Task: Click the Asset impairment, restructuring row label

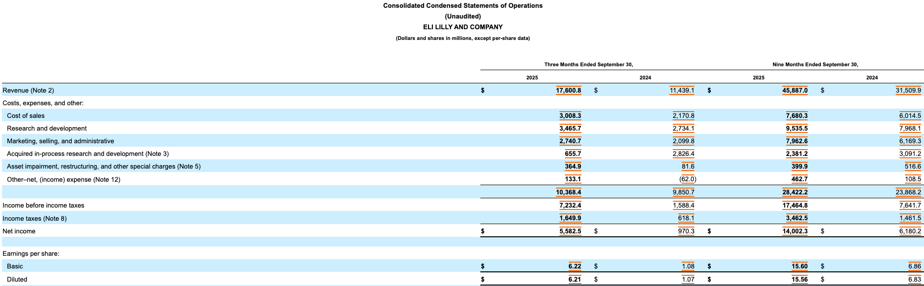Action: [x=104, y=166]
